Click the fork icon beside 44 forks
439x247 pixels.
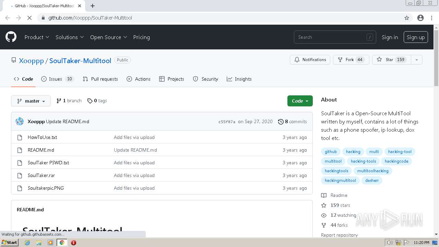[x=324, y=225]
